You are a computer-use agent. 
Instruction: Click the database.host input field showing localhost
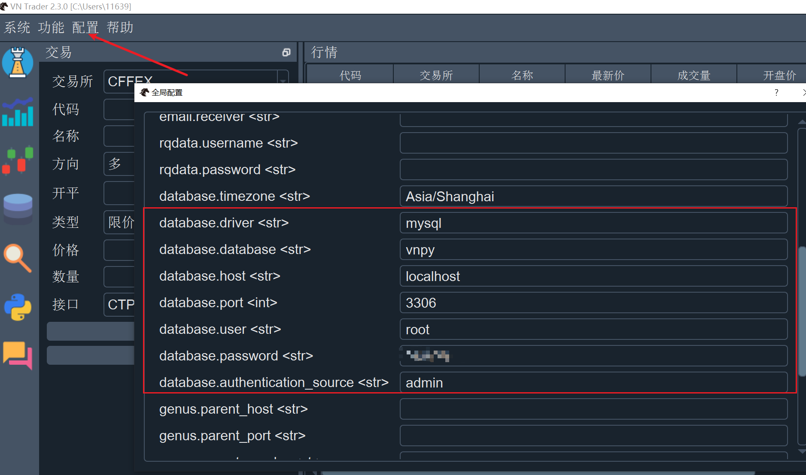click(593, 276)
